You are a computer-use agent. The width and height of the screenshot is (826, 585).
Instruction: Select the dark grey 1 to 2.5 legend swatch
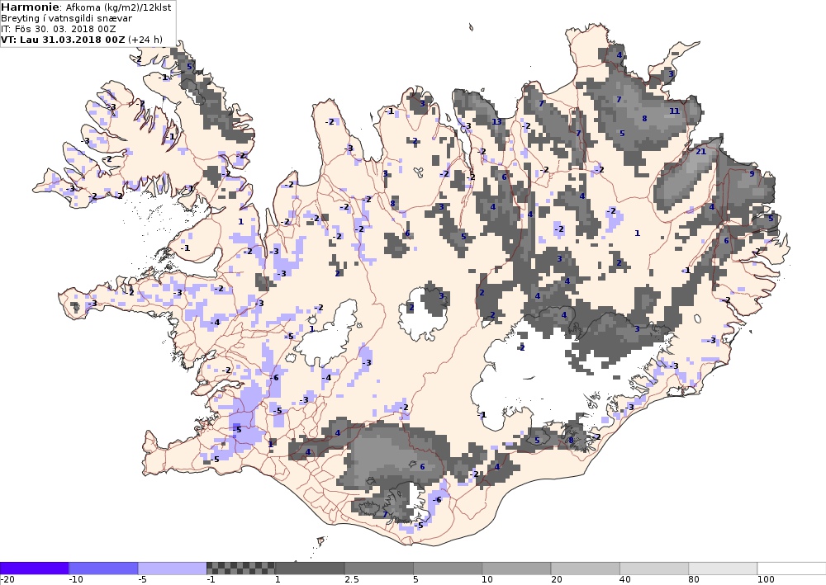(x=310, y=568)
